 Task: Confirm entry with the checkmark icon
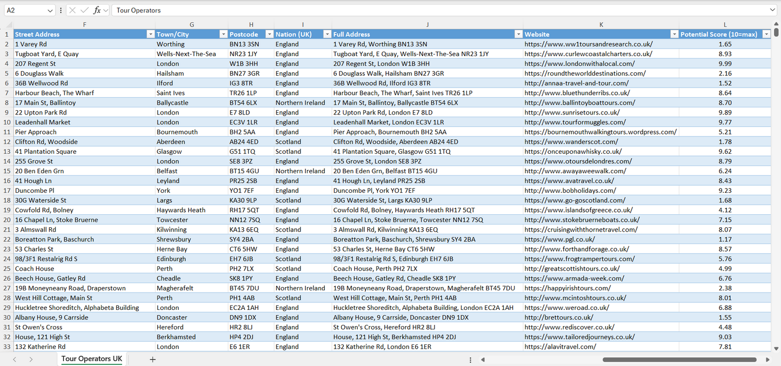84,10
